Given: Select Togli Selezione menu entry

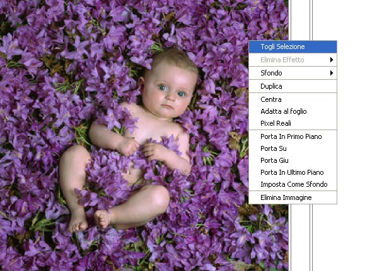Looking at the screenshot, I should pyautogui.click(x=293, y=47).
